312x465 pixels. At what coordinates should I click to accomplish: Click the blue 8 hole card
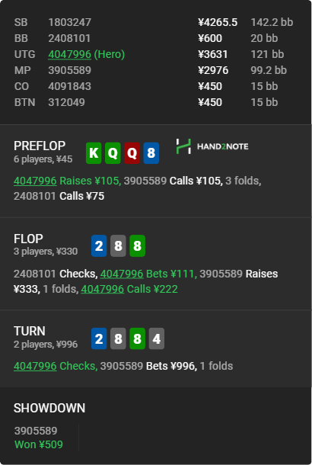(151, 153)
